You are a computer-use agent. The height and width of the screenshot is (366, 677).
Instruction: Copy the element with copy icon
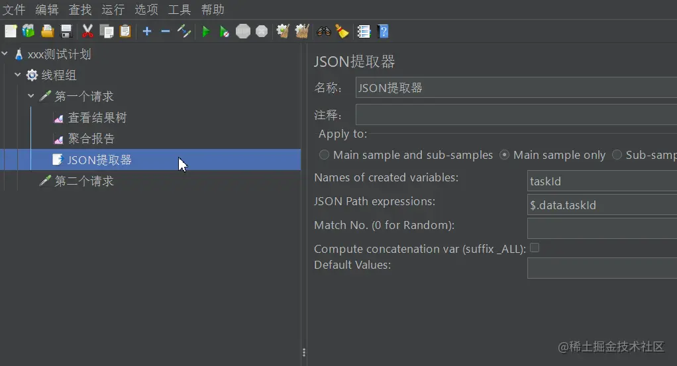(x=106, y=31)
